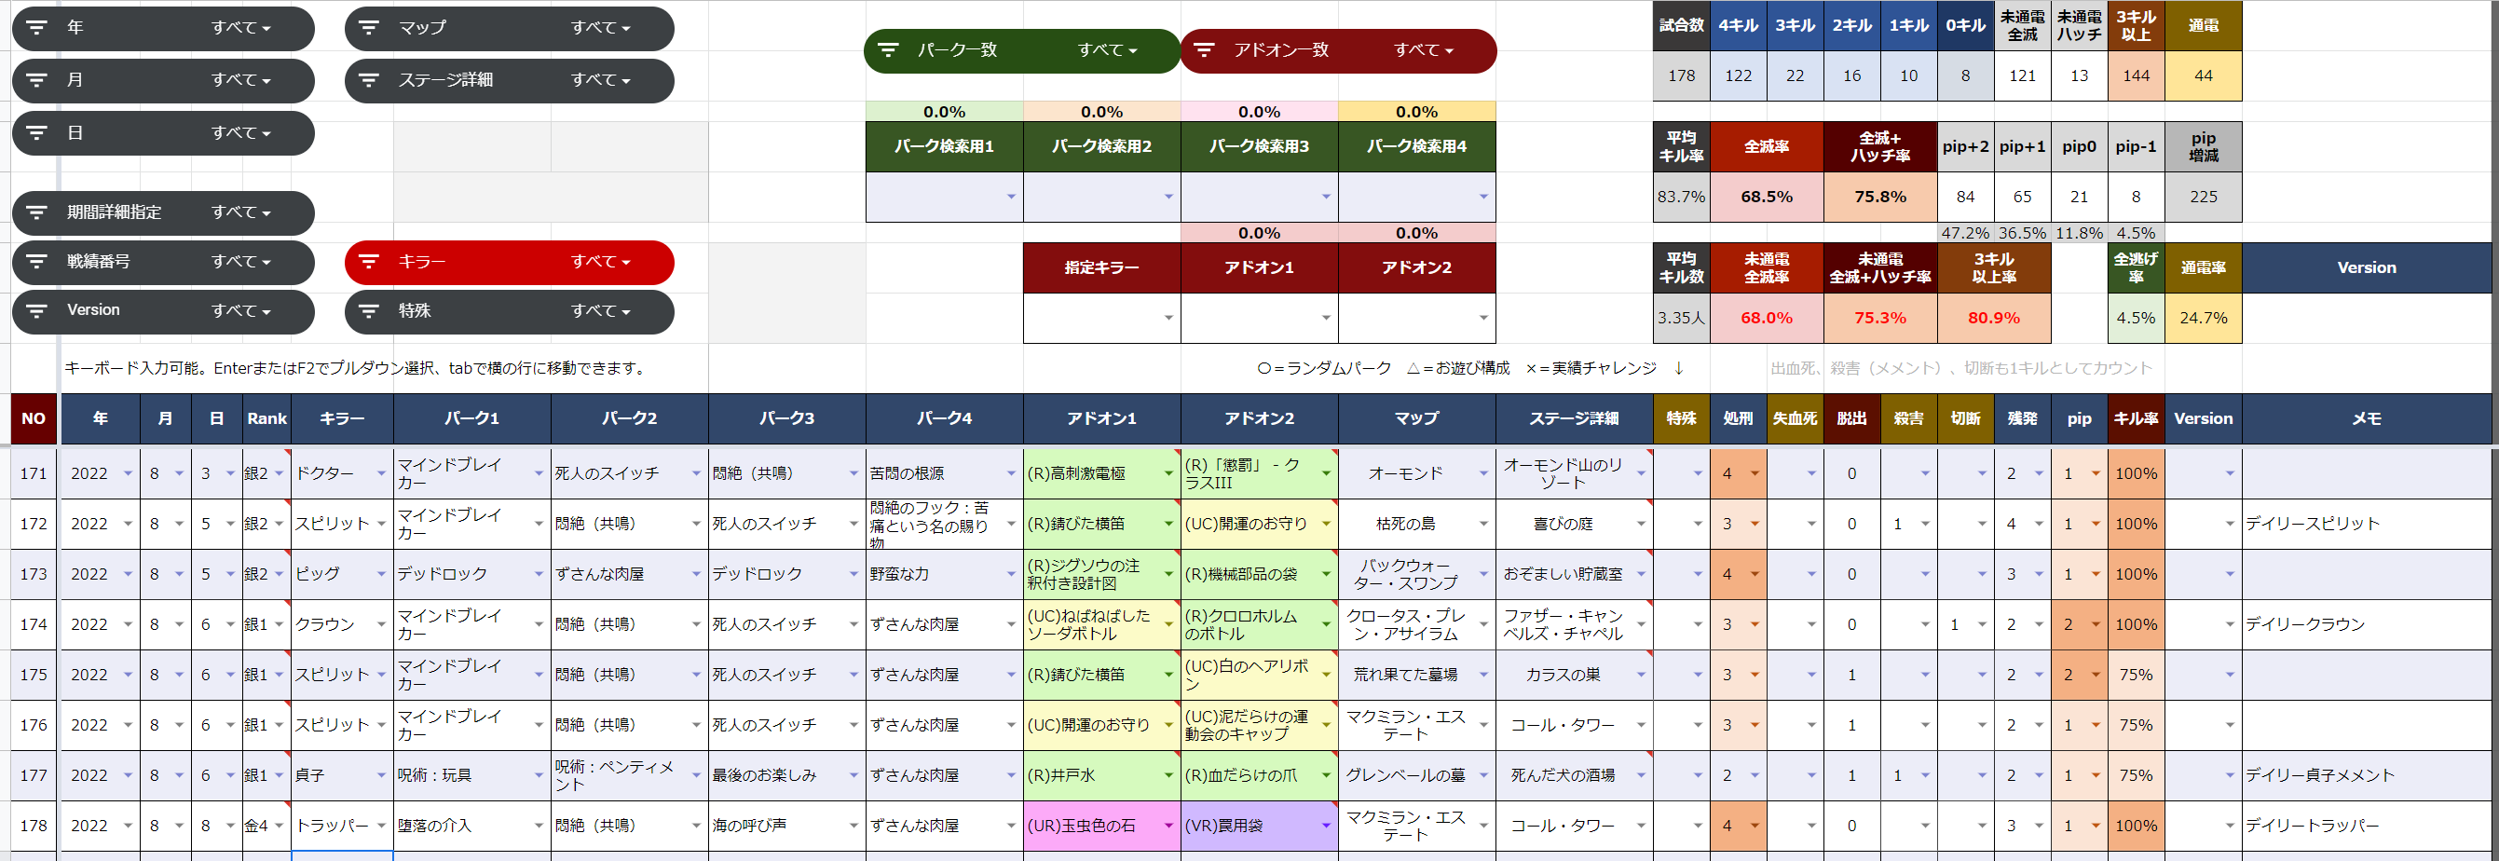Click the ピッグ killer cell in row 173
The height and width of the screenshot is (861, 2499).
point(343,574)
